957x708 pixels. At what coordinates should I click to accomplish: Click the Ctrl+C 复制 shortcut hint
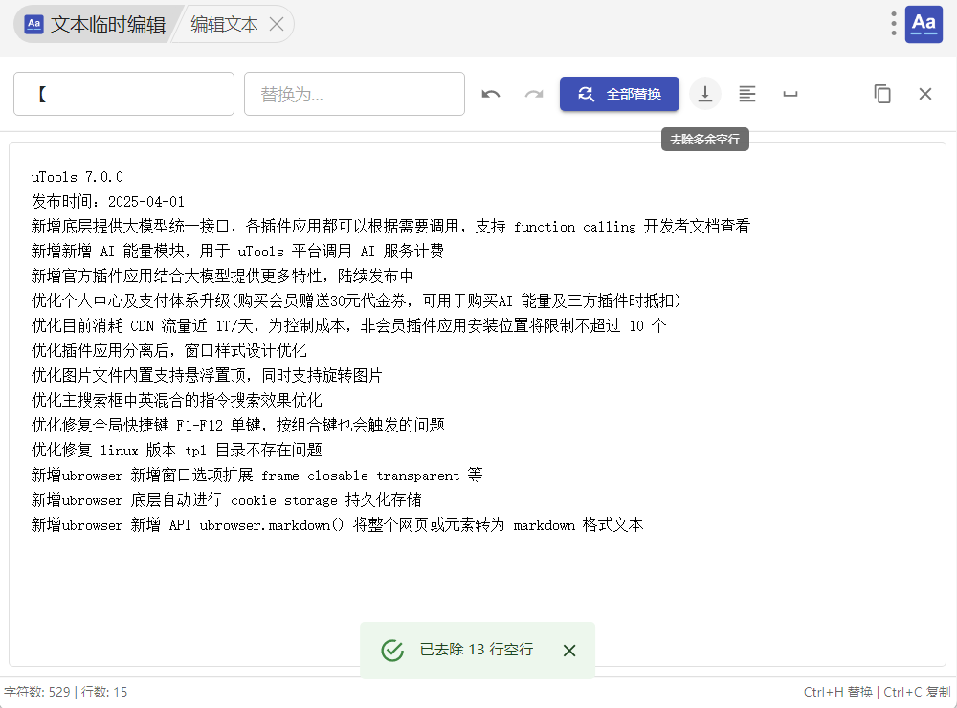[917, 692]
